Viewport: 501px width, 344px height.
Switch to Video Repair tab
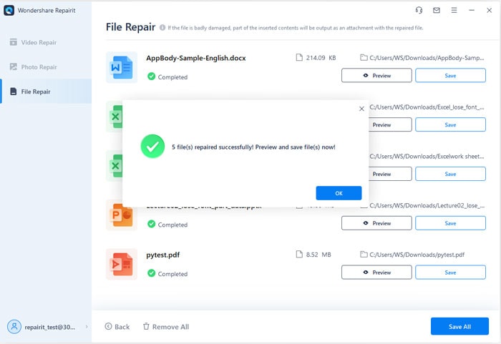(39, 42)
